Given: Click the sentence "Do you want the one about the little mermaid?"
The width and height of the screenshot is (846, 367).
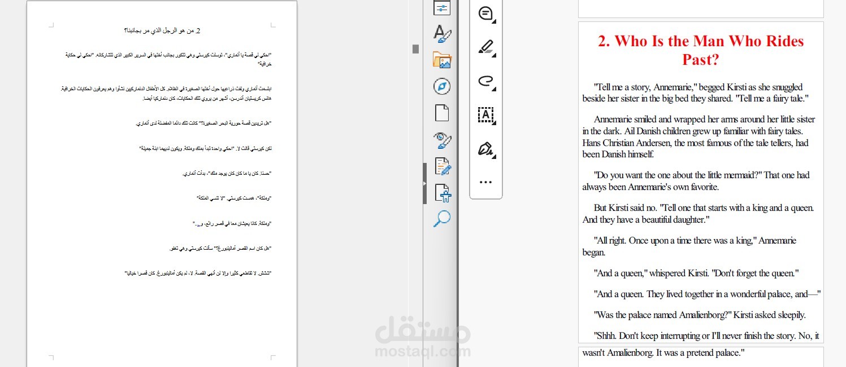Looking at the screenshot, I should (x=679, y=175).
